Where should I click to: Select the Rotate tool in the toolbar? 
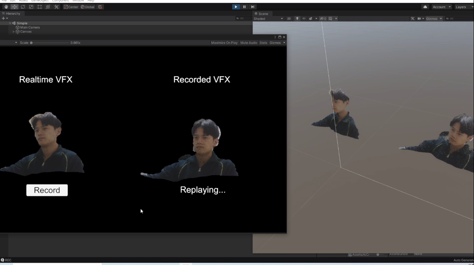pos(23,7)
